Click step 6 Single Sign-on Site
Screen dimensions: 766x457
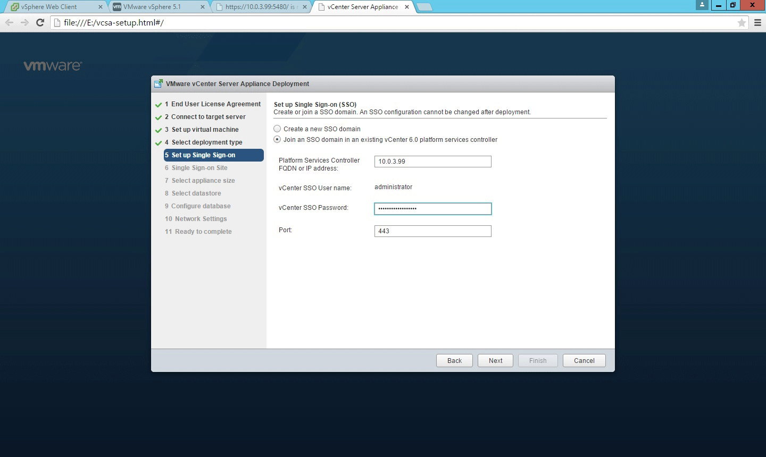196,168
